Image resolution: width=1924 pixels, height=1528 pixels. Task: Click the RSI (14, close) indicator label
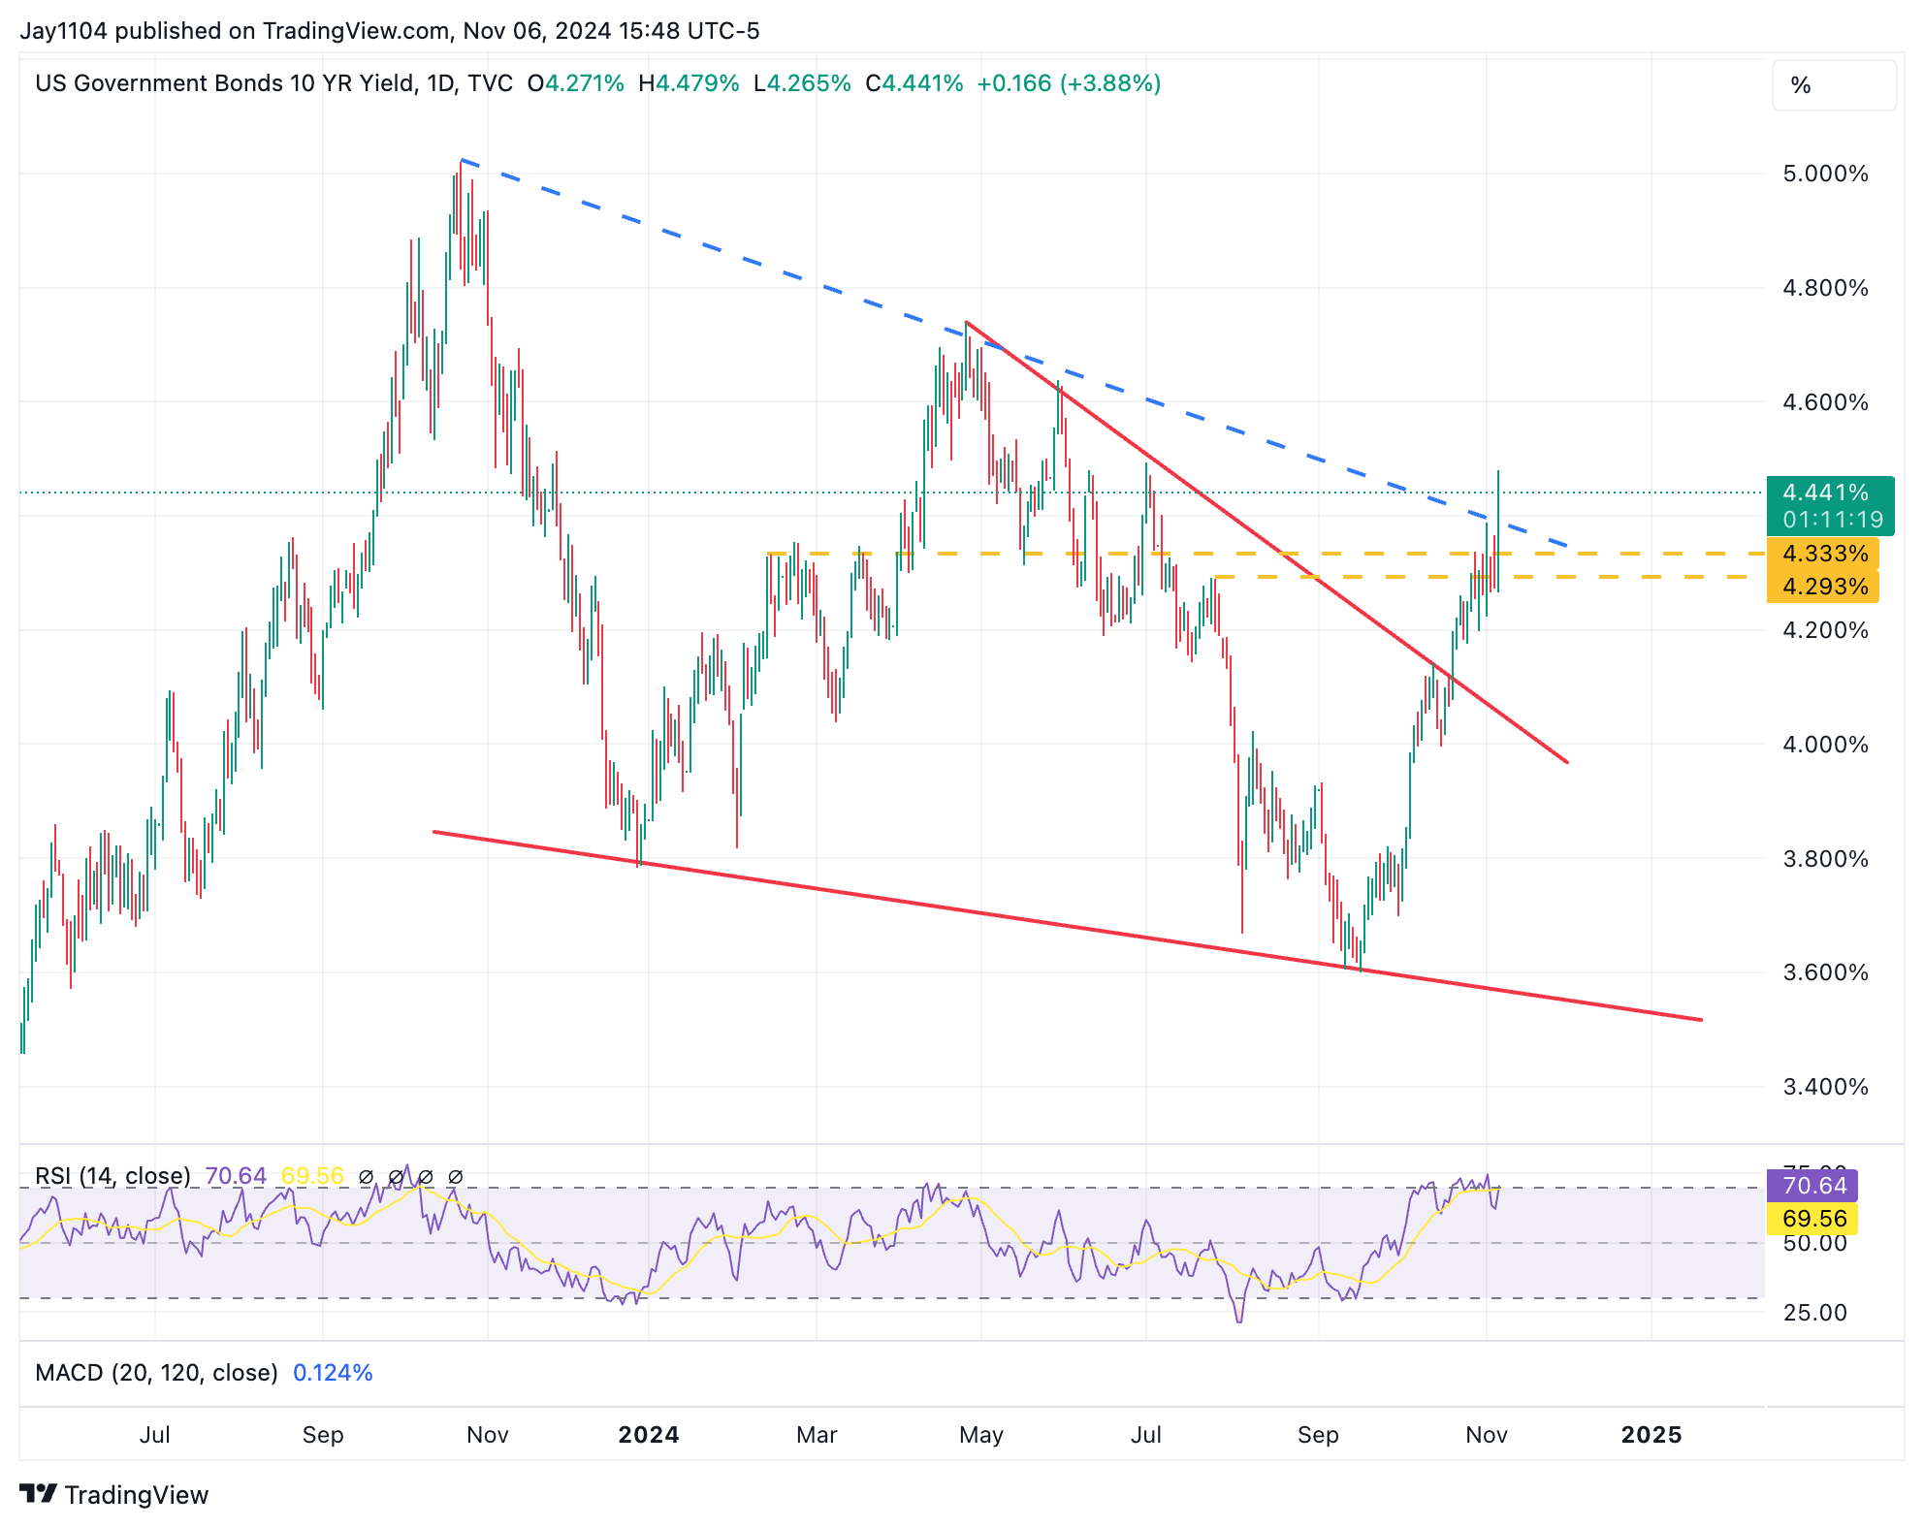pos(112,1176)
